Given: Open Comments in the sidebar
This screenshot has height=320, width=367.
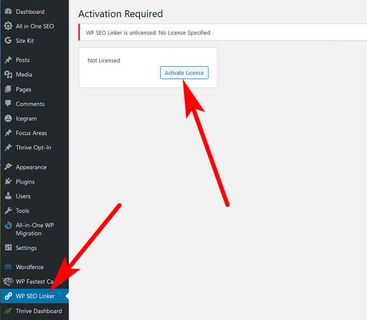Looking at the screenshot, I should (30, 103).
